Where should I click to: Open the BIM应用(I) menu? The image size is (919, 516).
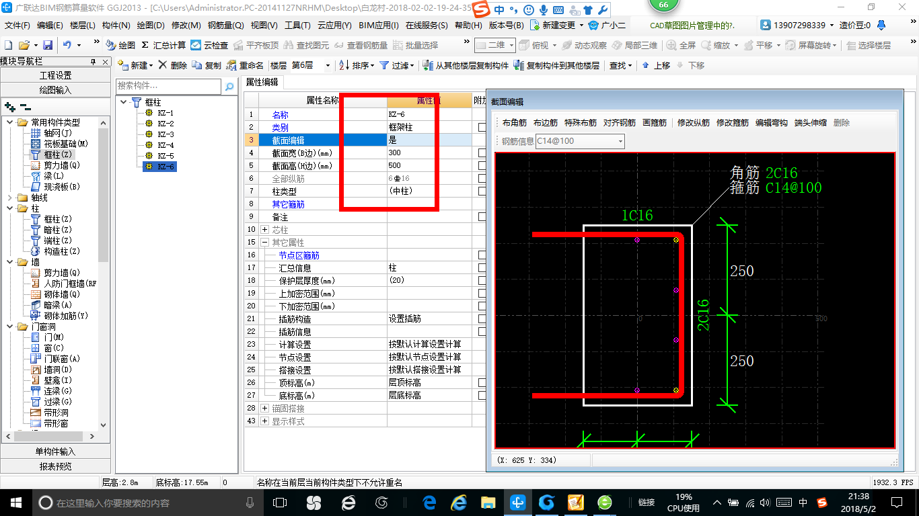coord(379,25)
